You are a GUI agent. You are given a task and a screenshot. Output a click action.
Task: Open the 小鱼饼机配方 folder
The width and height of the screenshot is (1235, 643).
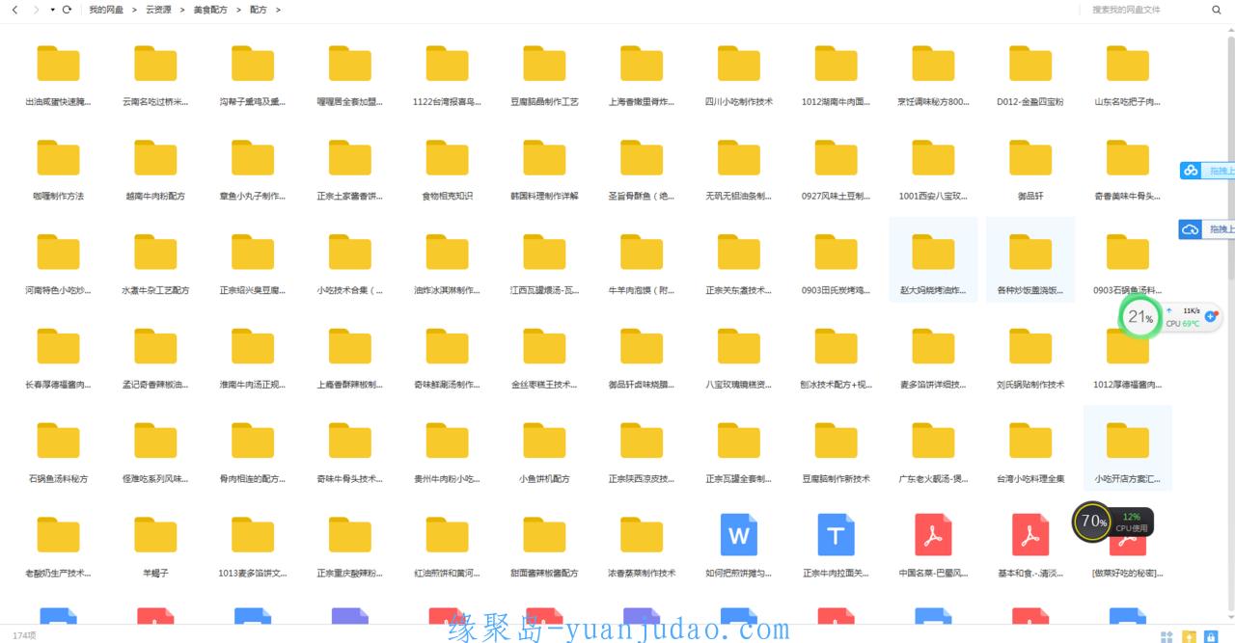point(544,452)
